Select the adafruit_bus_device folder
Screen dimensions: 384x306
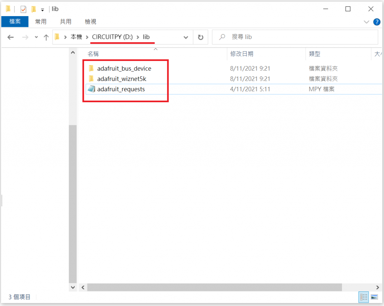tap(124, 68)
